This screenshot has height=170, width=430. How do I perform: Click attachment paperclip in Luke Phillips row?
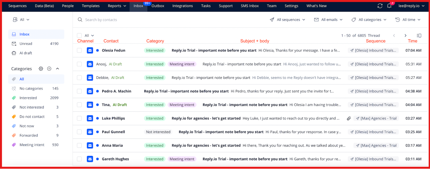click(x=349, y=118)
